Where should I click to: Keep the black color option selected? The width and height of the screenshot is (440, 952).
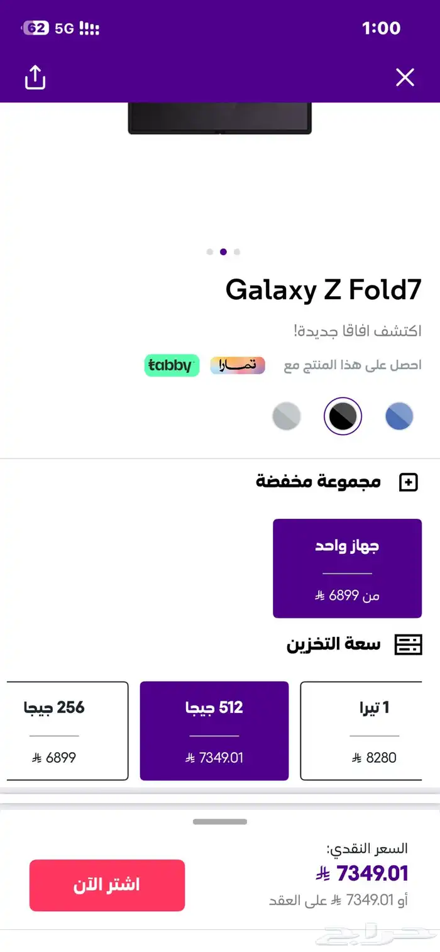click(343, 416)
